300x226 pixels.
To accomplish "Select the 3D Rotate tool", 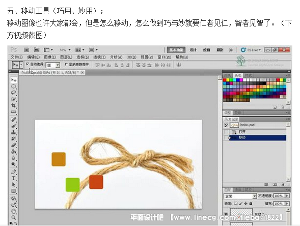I will pos(14,199).
